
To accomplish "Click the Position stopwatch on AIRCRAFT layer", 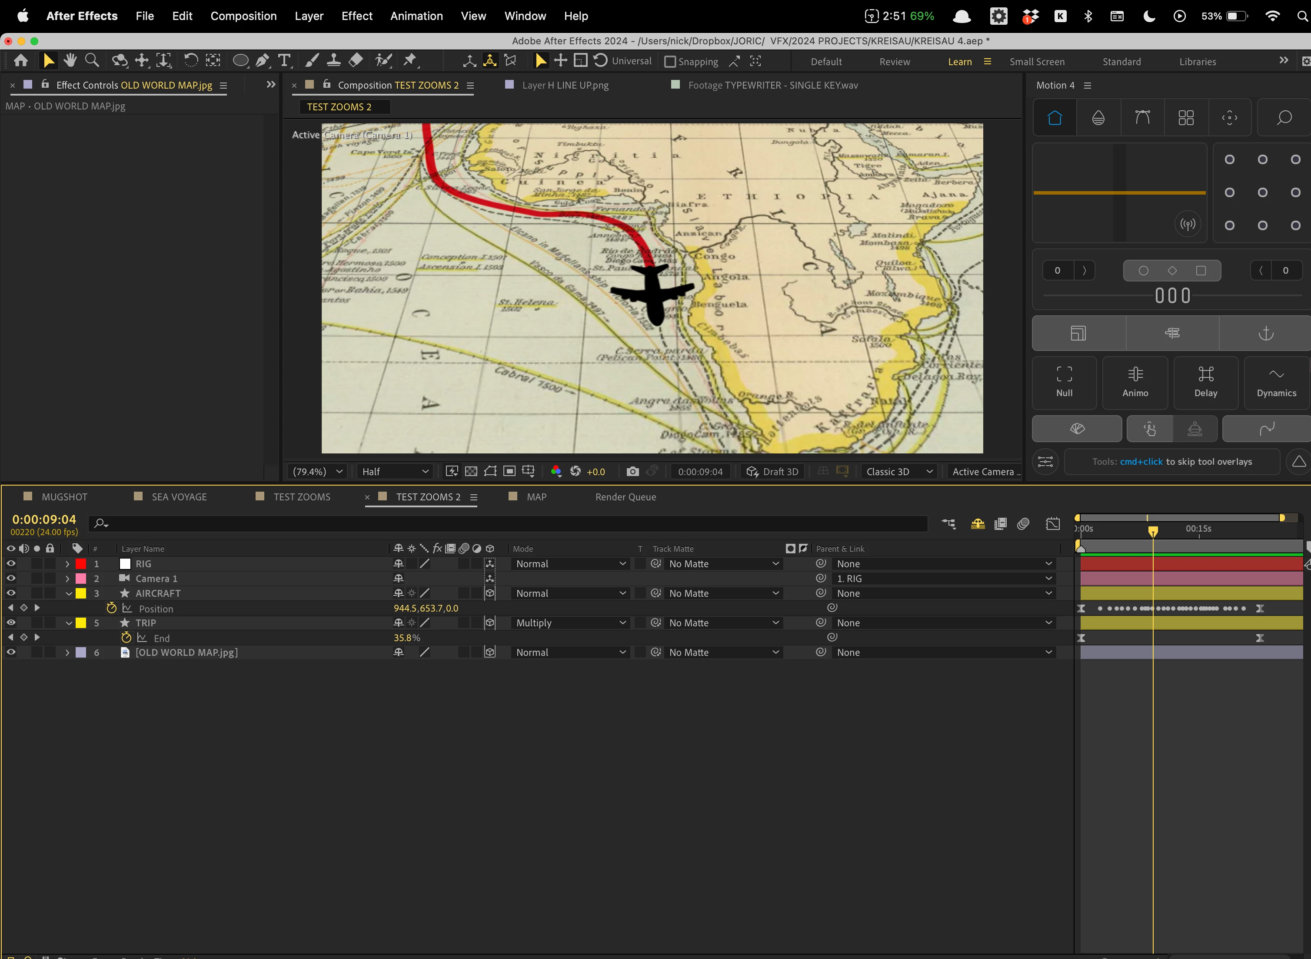I will click(112, 608).
